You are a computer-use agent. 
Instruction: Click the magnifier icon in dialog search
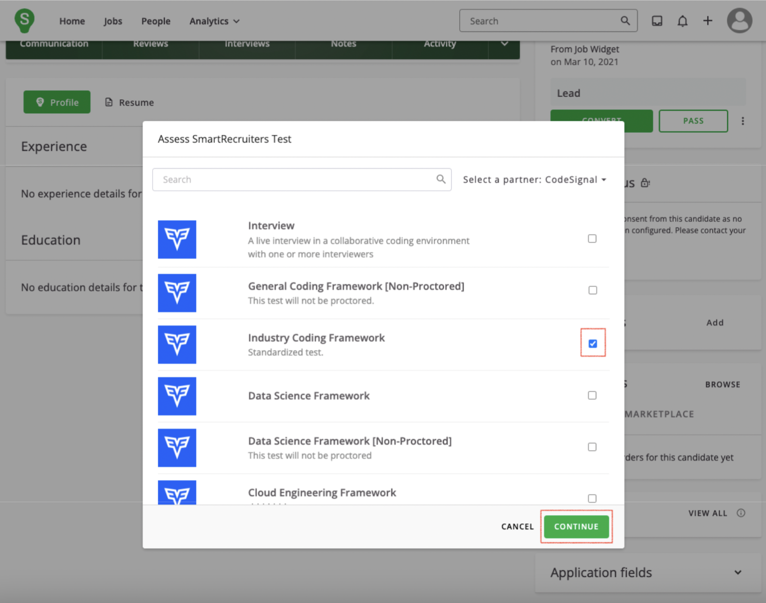pyautogui.click(x=440, y=179)
